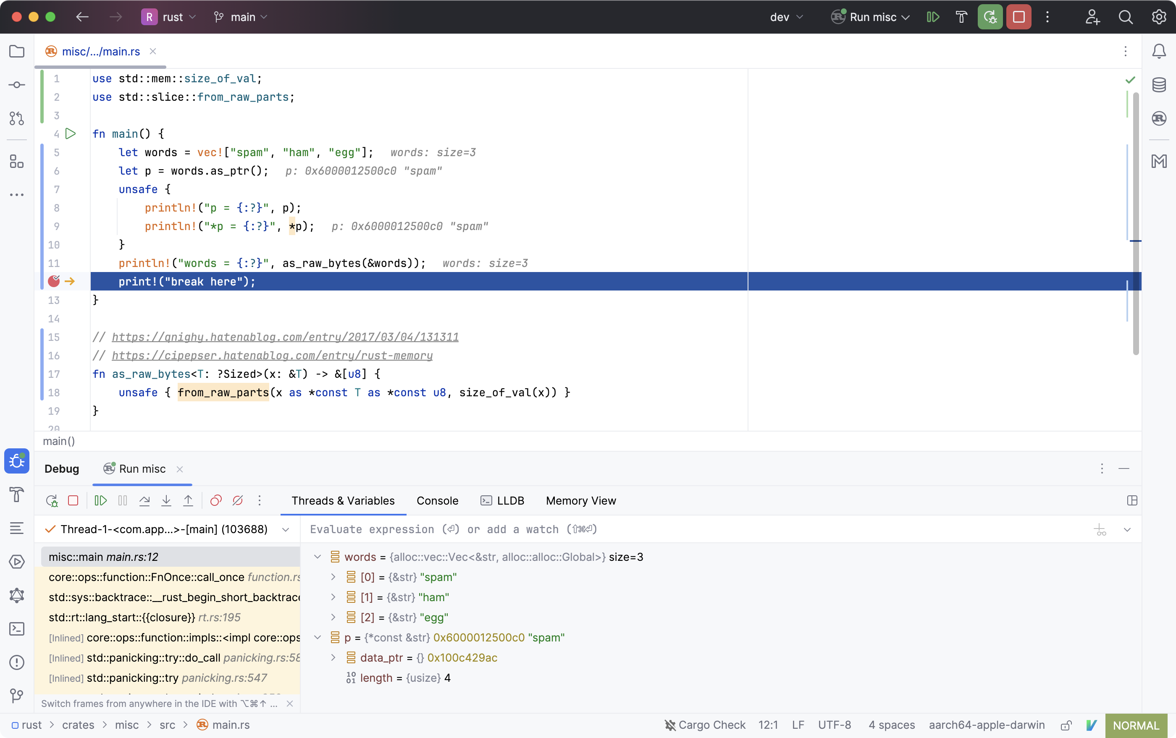The height and width of the screenshot is (738, 1176).
Task: Click Step Over in debug toolbar
Action: pos(144,501)
